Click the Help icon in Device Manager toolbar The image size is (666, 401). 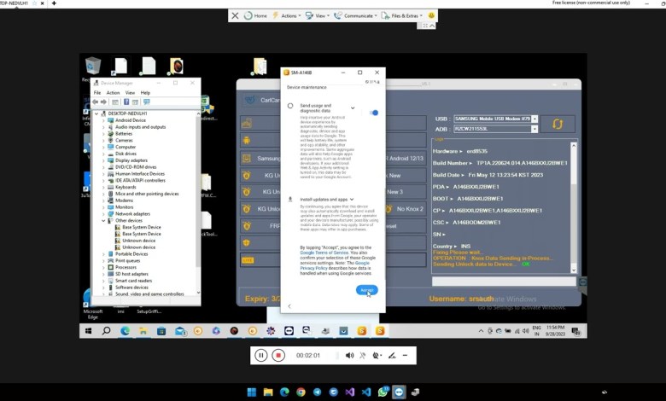coord(126,102)
